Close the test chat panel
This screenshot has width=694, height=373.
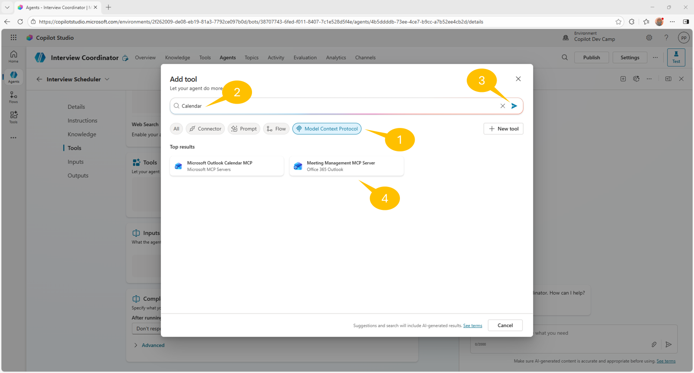681,79
